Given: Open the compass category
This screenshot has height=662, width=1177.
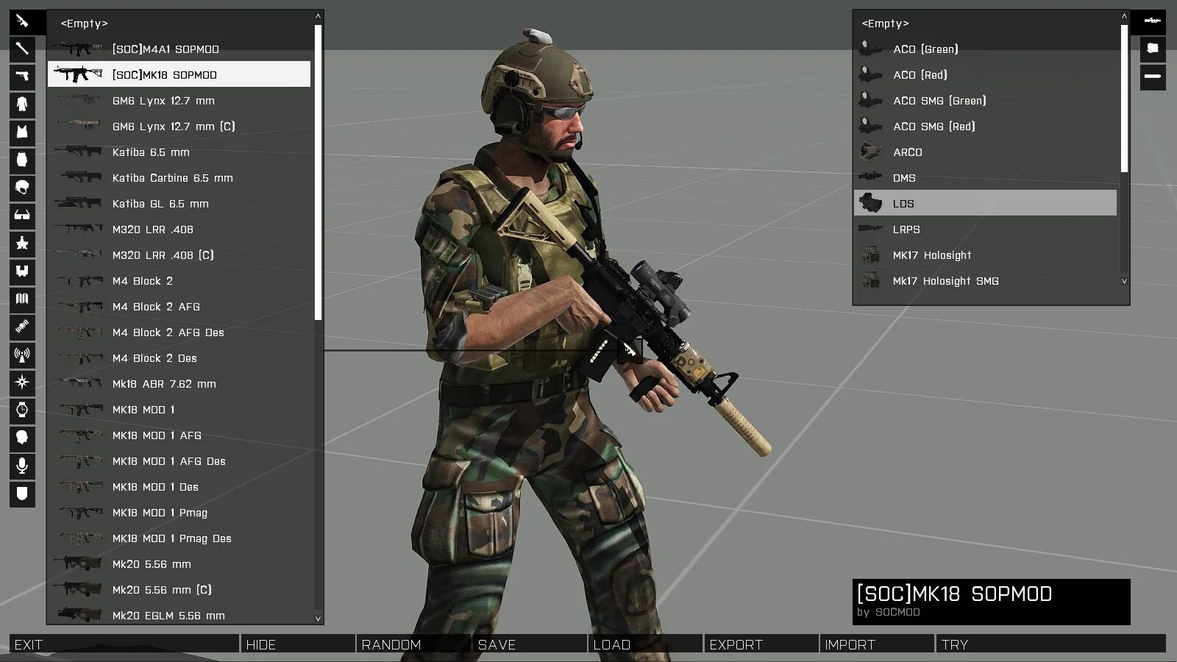Looking at the screenshot, I should pos(22,382).
